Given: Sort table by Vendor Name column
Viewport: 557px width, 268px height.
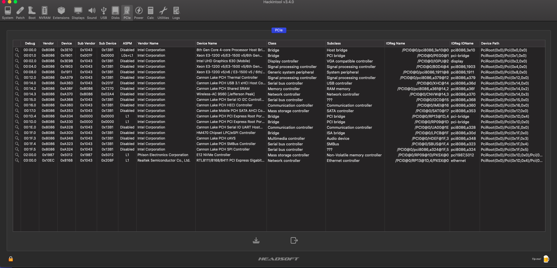Looking at the screenshot, I should [148, 43].
